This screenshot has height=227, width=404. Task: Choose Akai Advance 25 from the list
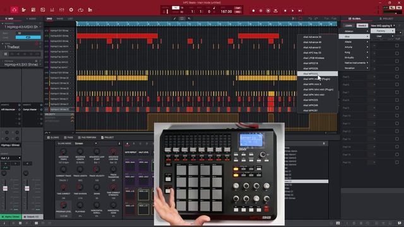click(x=318, y=37)
